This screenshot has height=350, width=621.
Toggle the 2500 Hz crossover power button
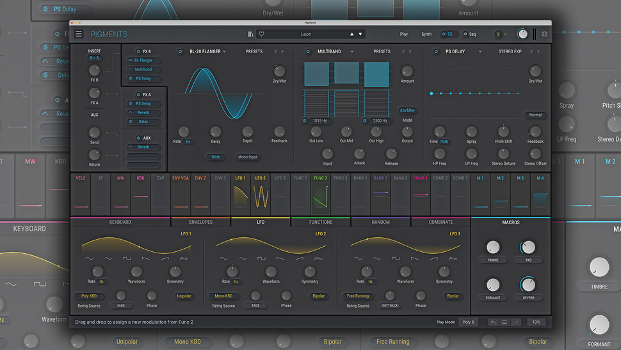[365, 121]
